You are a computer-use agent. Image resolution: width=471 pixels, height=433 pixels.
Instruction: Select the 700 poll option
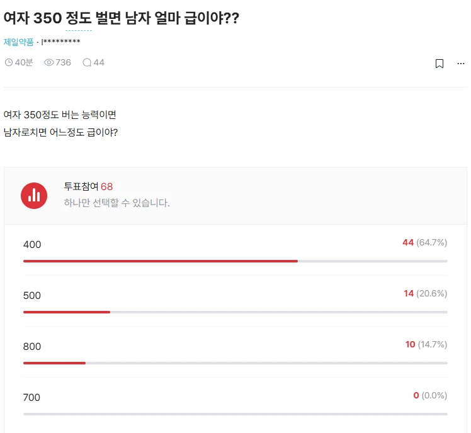pos(235,403)
